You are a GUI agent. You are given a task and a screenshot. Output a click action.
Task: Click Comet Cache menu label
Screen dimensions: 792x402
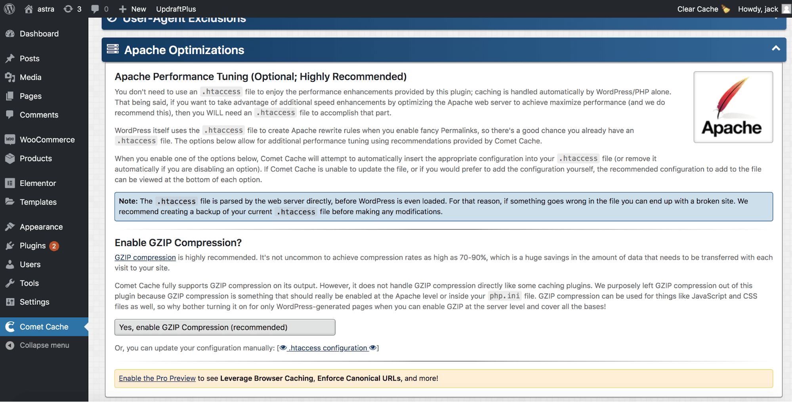tap(44, 327)
